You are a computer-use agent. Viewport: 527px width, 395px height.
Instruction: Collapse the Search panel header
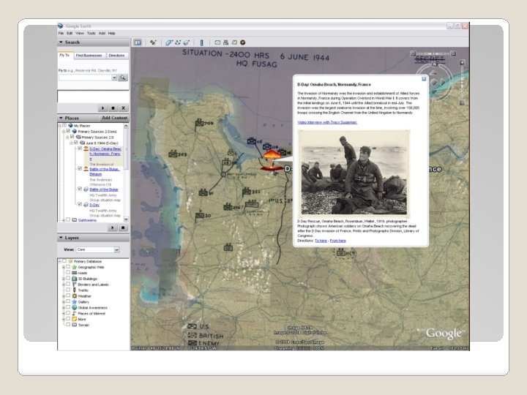coord(94,42)
